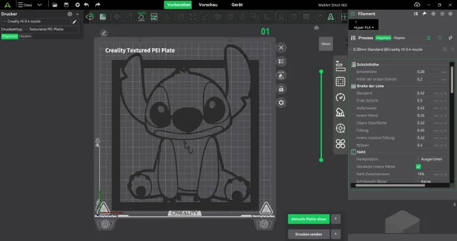Edit the printer preset with pencil icon
Screen dimensions: 457x241
74,21
